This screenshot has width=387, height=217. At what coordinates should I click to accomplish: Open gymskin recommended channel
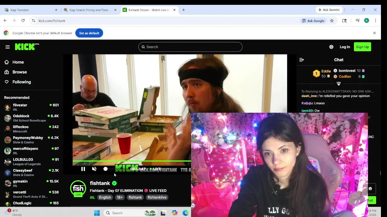click(31, 183)
